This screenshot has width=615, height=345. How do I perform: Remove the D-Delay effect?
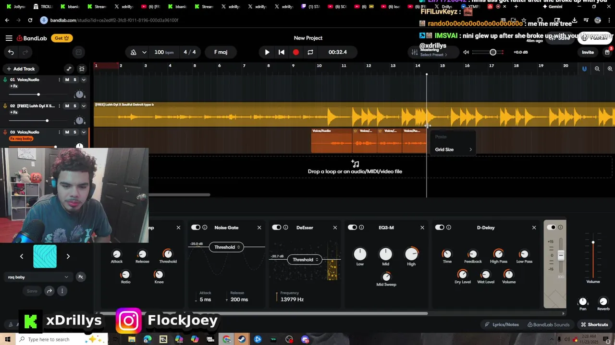click(x=534, y=228)
